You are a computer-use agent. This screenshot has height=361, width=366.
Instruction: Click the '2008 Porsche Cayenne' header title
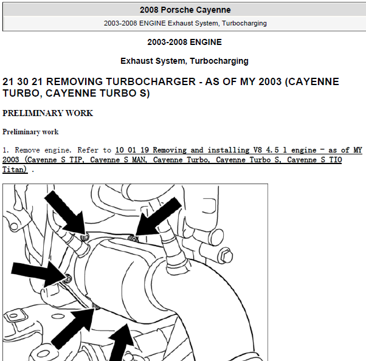pyautogui.click(x=185, y=10)
